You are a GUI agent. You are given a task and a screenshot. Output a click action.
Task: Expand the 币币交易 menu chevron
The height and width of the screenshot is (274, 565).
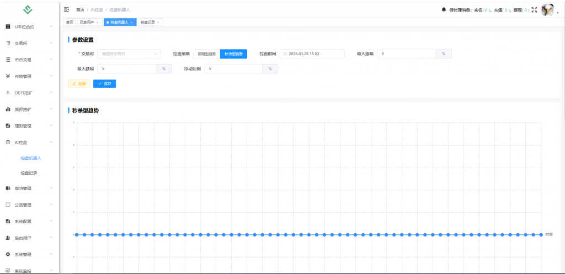click(51, 60)
